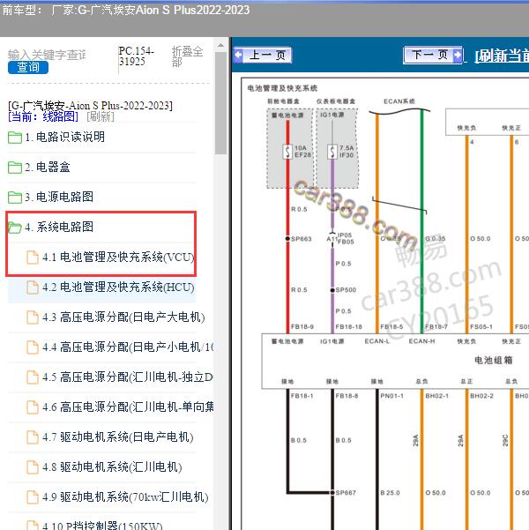Click the SP663 splice point label

[302, 239]
